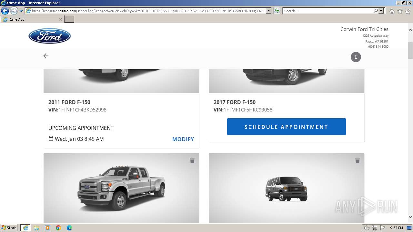Click the calendar icon by Wed, Jan 03

(51, 139)
